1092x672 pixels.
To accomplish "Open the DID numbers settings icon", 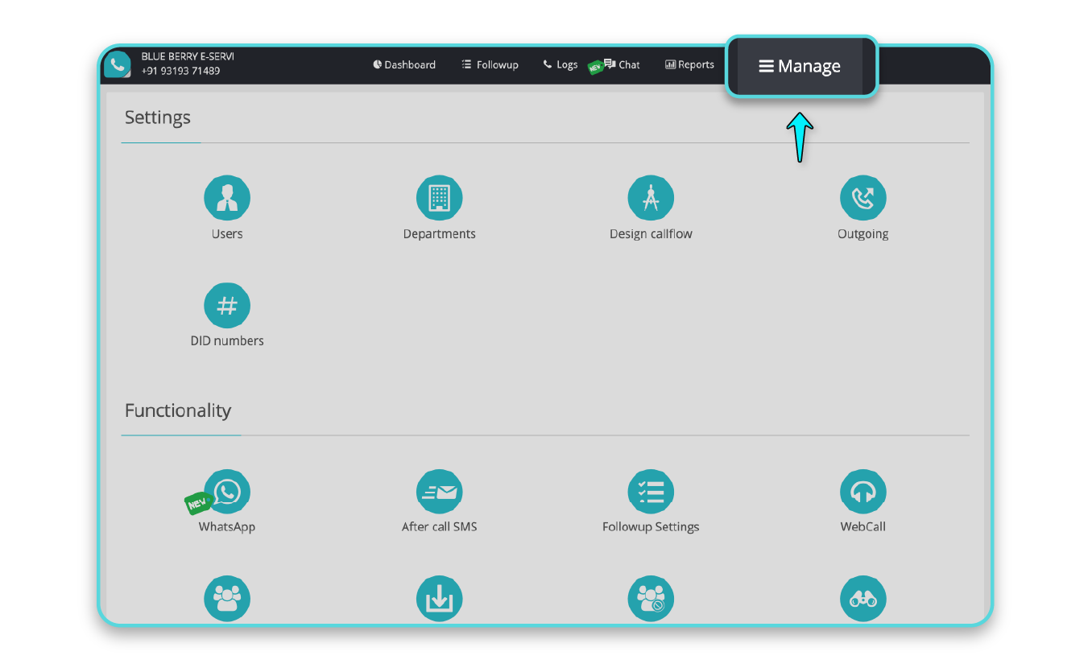I will 226,305.
